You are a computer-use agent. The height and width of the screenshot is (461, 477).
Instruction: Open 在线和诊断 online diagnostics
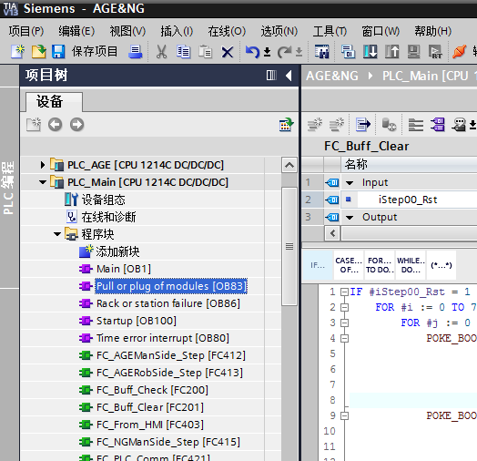pos(108,217)
